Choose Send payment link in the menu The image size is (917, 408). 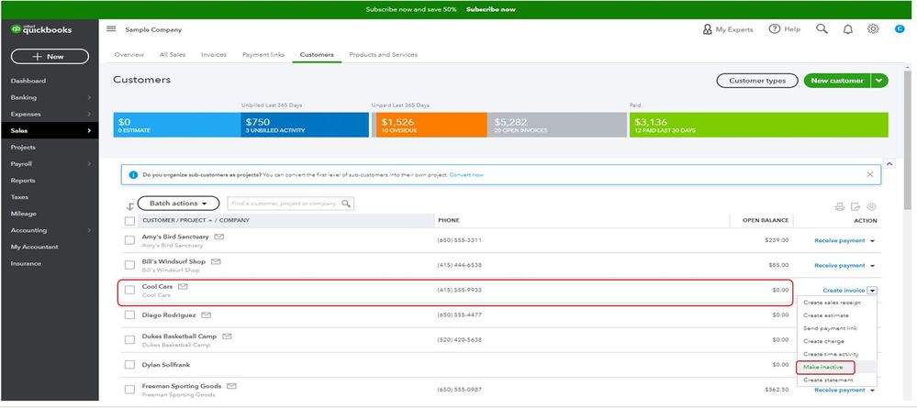coord(831,328)
